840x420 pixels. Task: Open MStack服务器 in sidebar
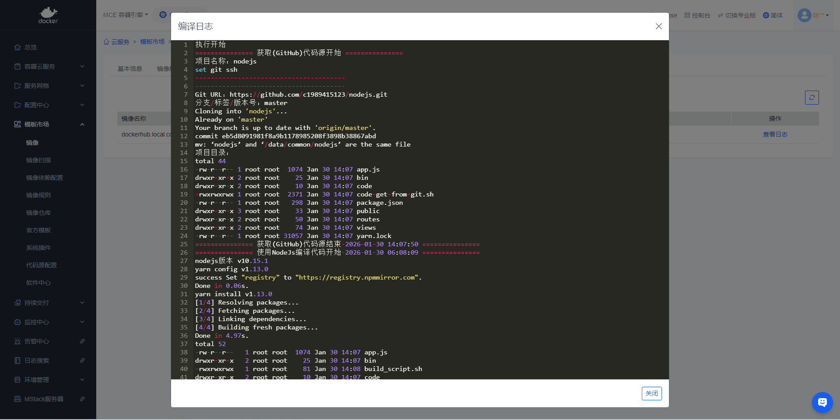coord(44,399)
